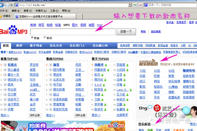
Task: Switch to the 音乐掌门人 navigation tab
Action: point(77,46)
